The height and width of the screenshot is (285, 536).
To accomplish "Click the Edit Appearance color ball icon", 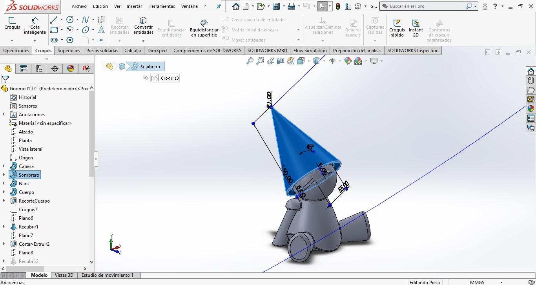I will [348, 61].
